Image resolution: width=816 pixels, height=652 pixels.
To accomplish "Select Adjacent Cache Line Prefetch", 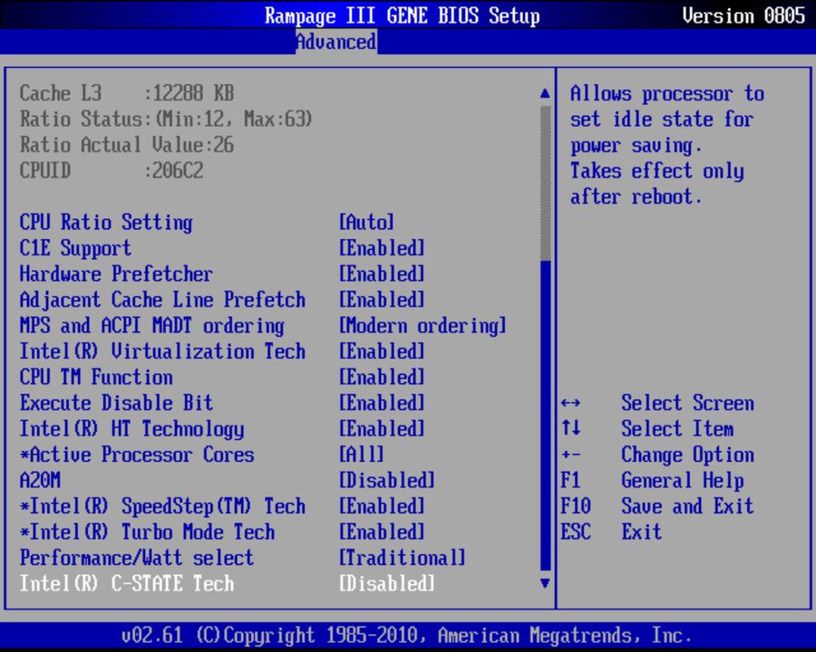I will click(x=162, y=300).
